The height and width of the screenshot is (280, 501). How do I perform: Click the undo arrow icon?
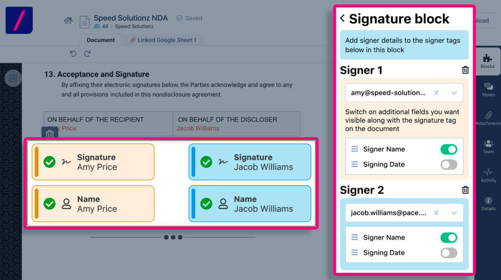[x=73, y=53]
